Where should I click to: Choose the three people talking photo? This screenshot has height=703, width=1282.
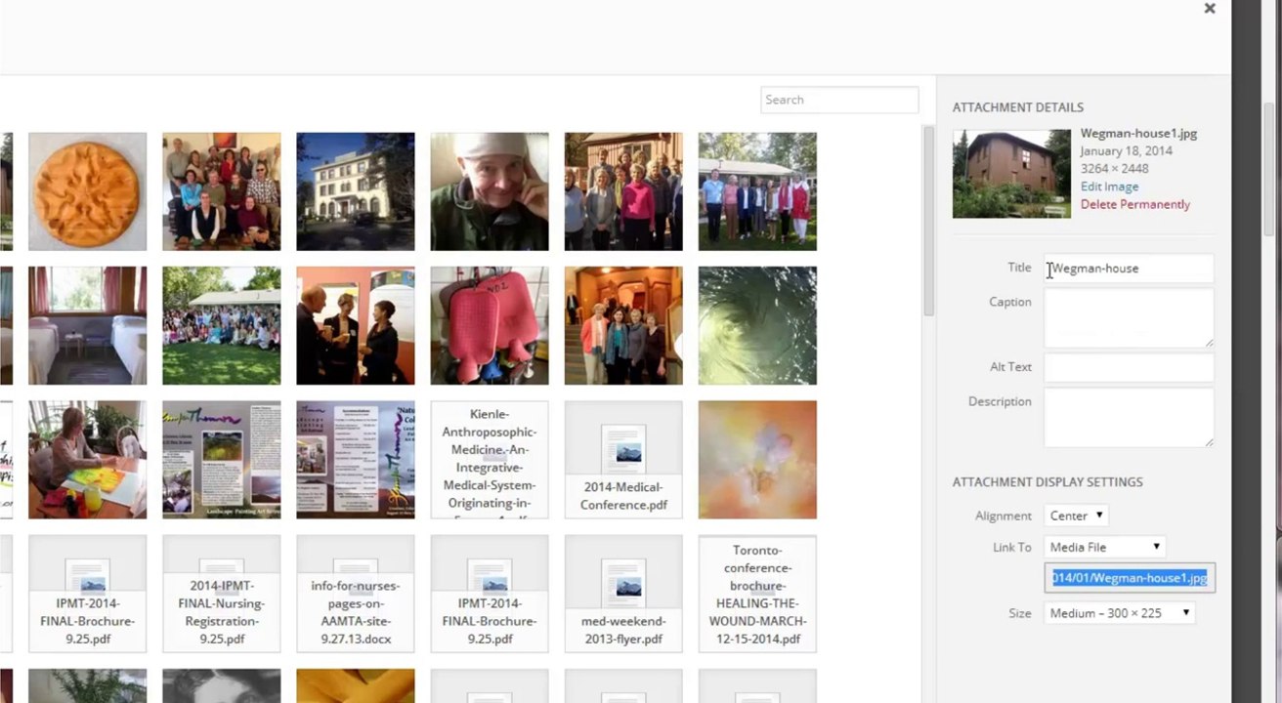[x=356, y=325]
